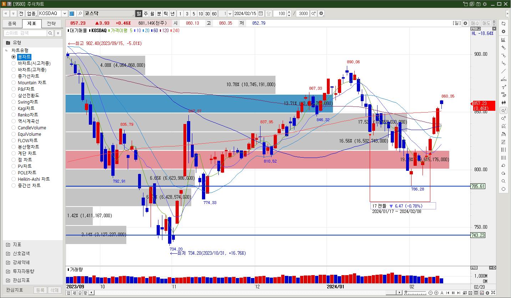Image resolution: width=511 pixels, height=298 pixels.
Task: Click the redo rotate-right icon
Action: coord(504,174)
